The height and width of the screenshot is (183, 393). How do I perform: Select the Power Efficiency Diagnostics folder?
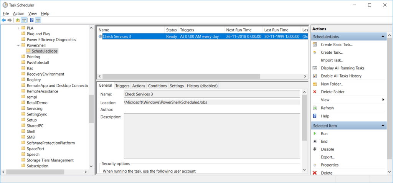51,40
